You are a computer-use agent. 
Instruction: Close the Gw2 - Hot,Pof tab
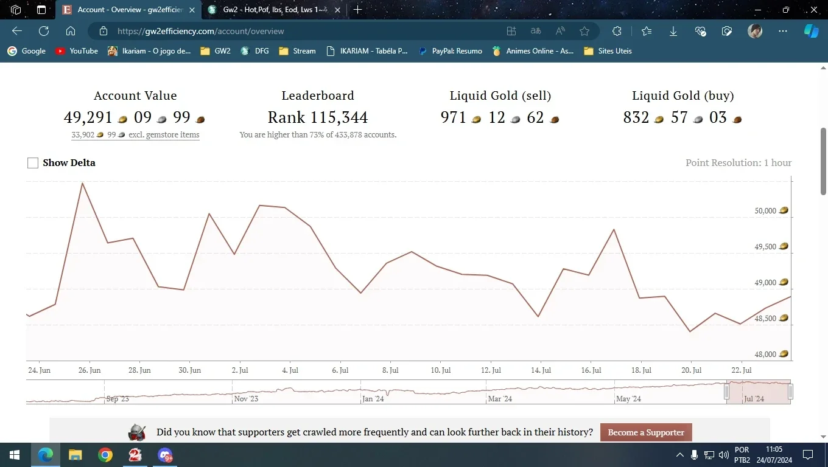tap(337, 10)
